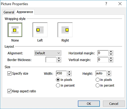Decrease Height with down arrow
The width and height of the screenshot is (127, 109).
(109, 75)
